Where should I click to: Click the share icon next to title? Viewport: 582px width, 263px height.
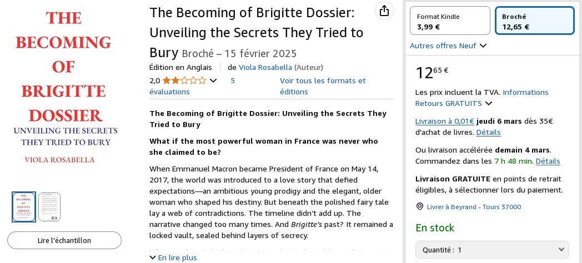384,11
